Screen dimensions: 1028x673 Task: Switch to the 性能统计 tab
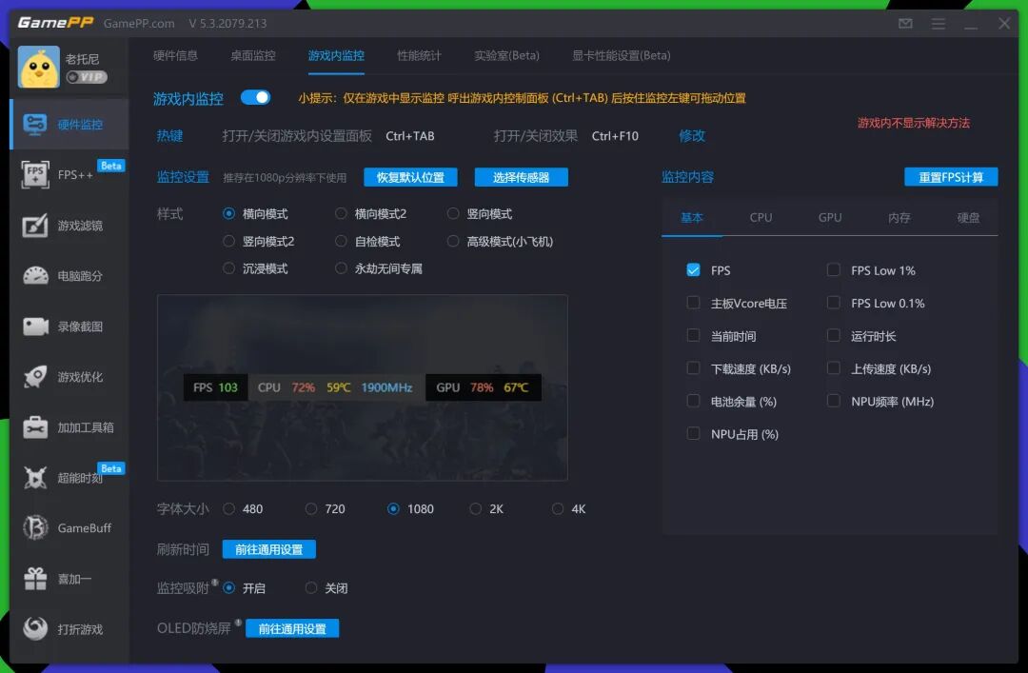click(x=419, y=56)
